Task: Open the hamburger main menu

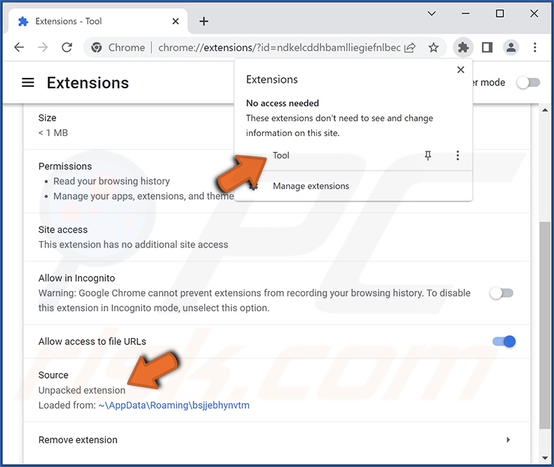Action: pos(28,83)
